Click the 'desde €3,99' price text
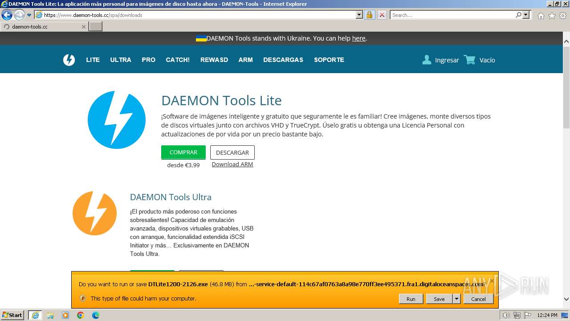 coord(183,165)
